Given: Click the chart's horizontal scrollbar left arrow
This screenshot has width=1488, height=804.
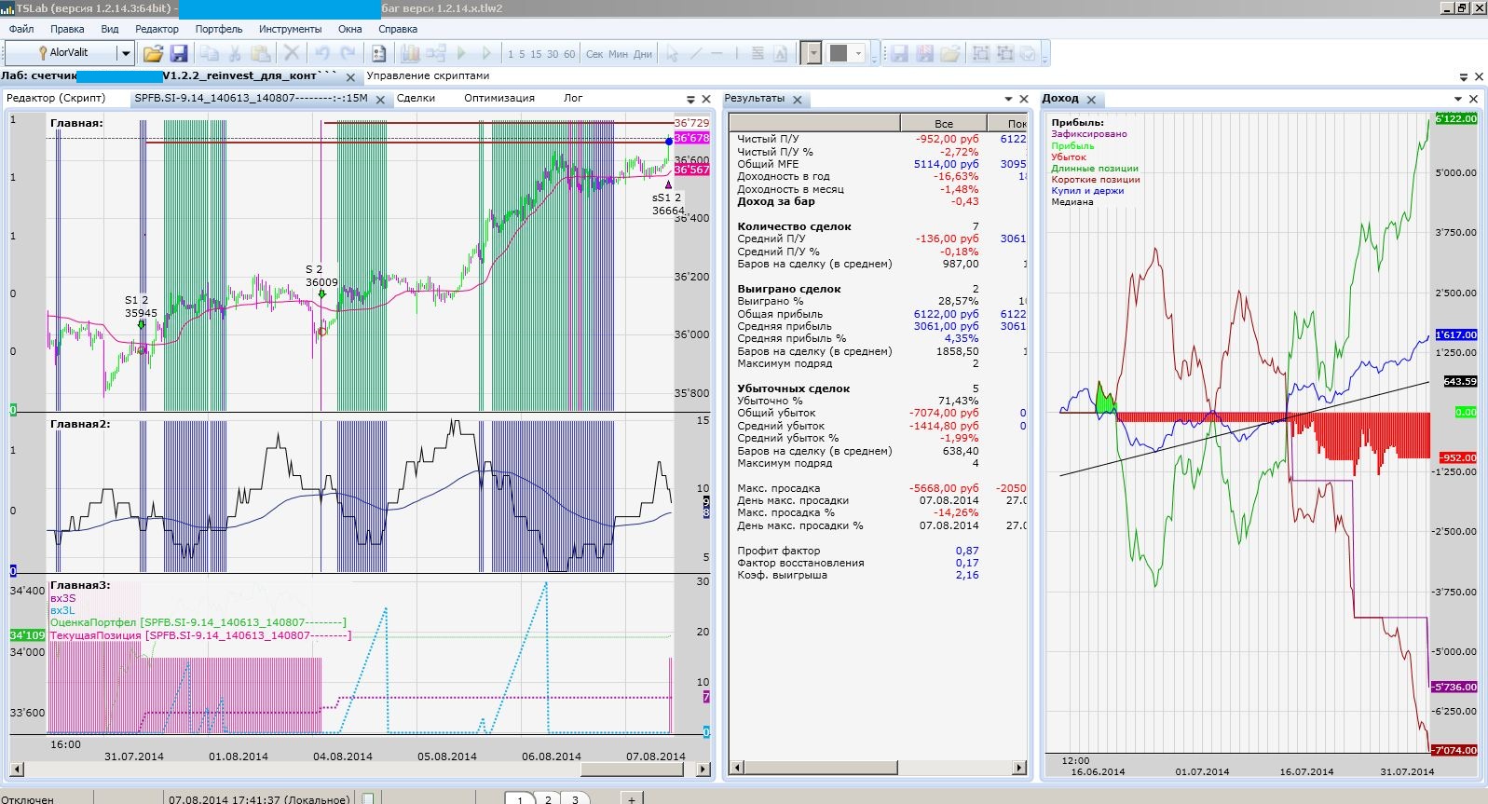Looking at the screenshot, I should click(x=16, y=770).
